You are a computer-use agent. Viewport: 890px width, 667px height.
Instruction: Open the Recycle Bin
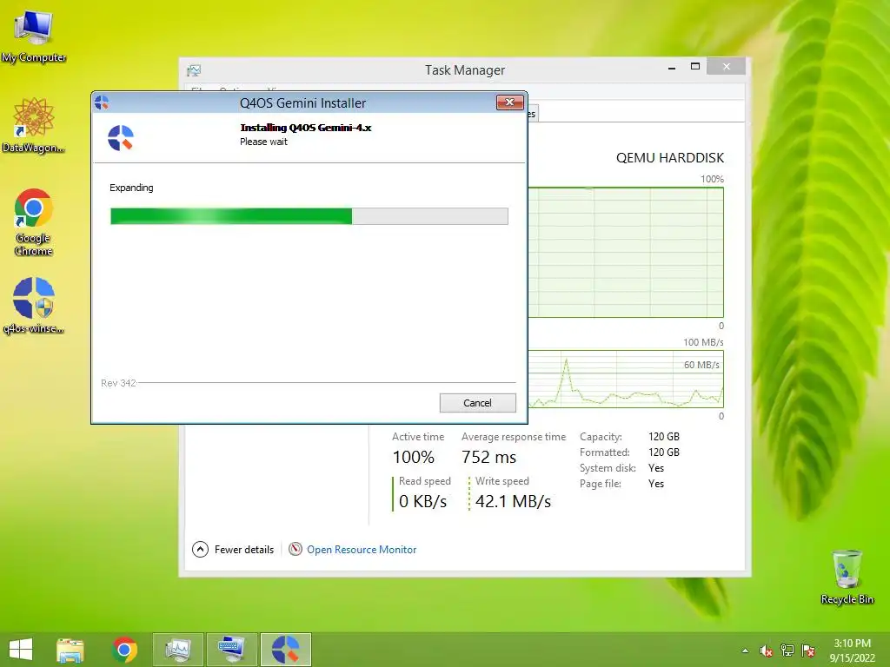[x=847, y=577]
